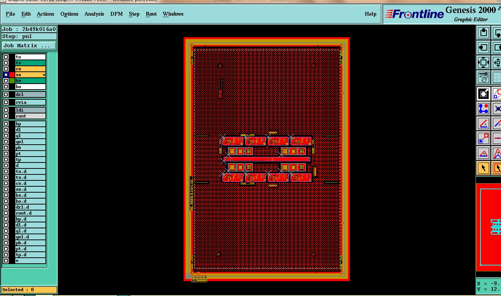Select the ldi layer name

(31, 110)
